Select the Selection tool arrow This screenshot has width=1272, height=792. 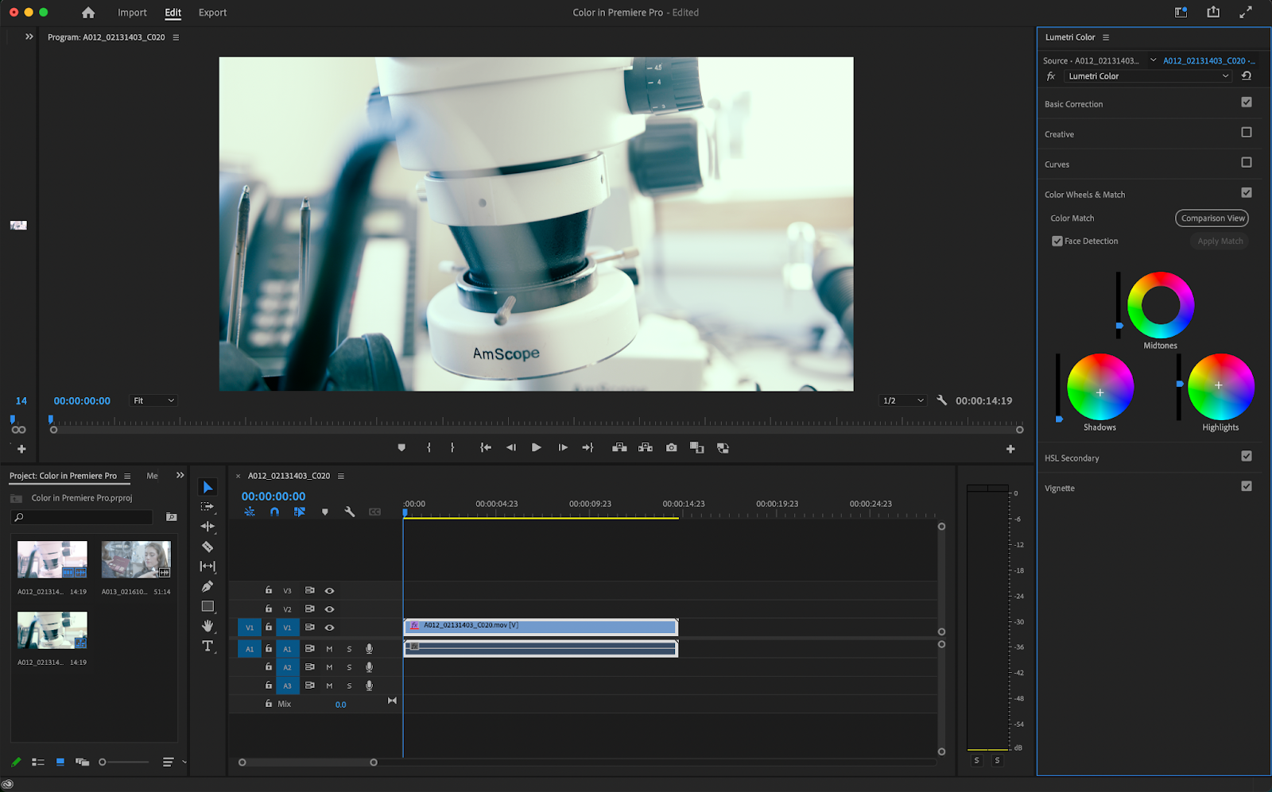pos(207,487)
